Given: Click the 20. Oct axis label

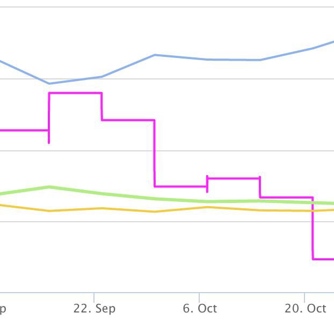Looking at the screenshot, I should coord(305,309).
